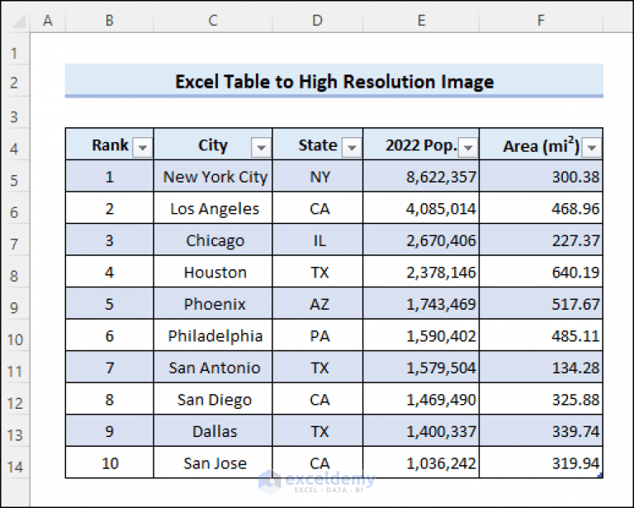Click the Select All corner triangle
The width and height of the screenshot is (634, 508).
(18, 21)
